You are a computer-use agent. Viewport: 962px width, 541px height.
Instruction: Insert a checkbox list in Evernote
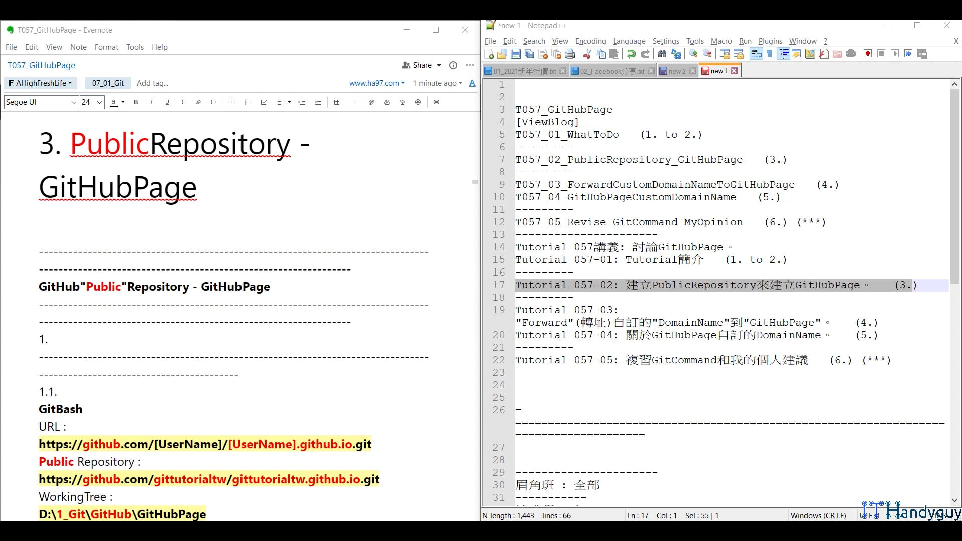tap(264, 102)
